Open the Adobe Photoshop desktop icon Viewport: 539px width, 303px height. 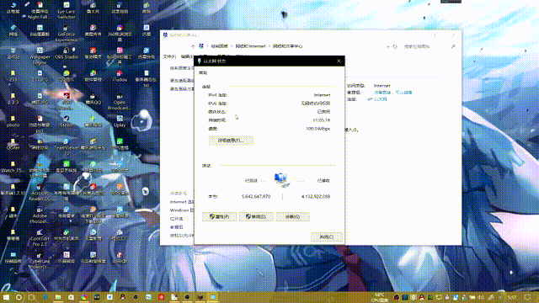40,215
